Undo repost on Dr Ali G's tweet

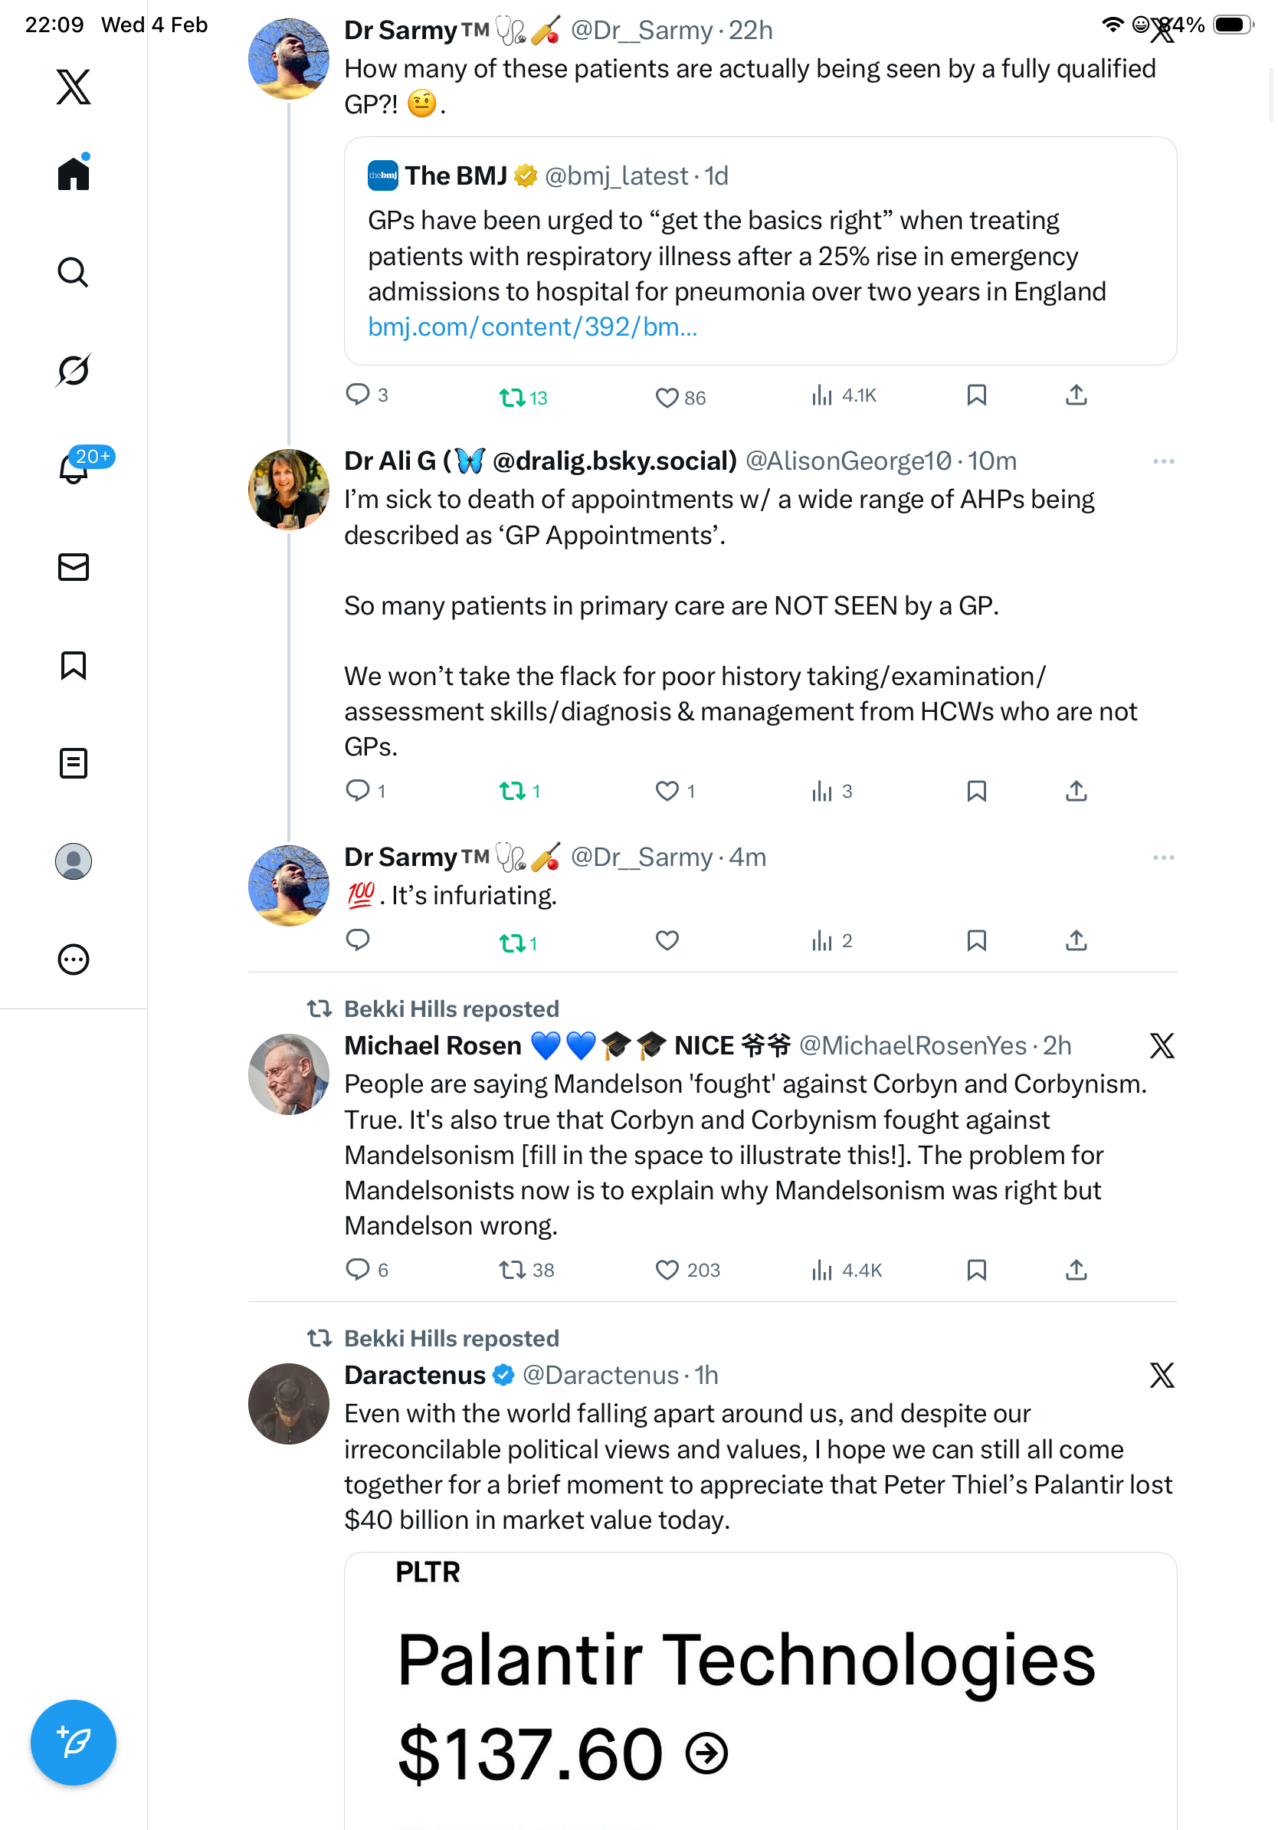[512, 791]
